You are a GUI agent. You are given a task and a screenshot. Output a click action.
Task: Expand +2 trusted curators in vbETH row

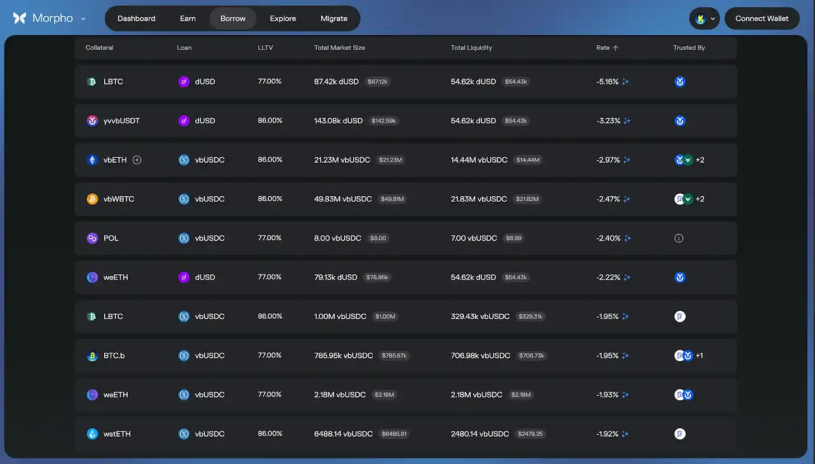(700, 160)
